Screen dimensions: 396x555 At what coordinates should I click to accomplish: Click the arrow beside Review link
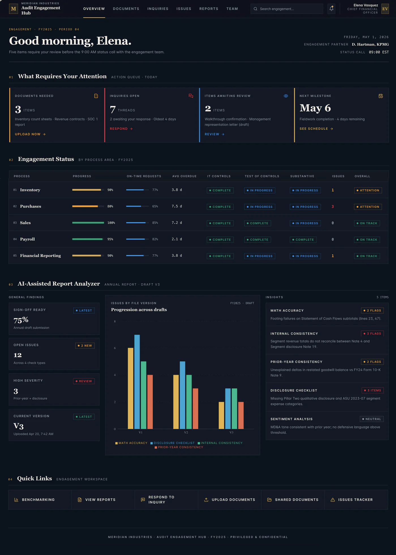click(x=223, y=134)
